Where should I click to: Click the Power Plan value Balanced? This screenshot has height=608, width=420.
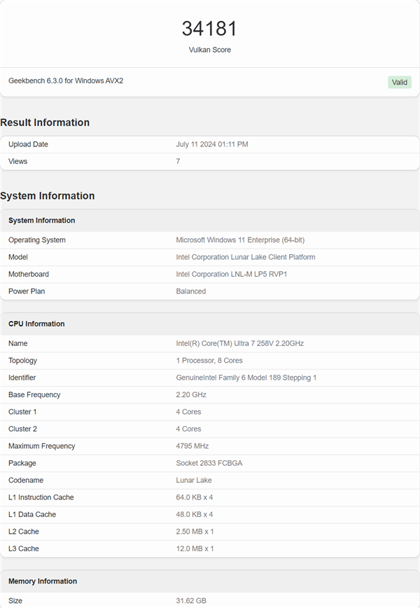(x=191, y=291)
